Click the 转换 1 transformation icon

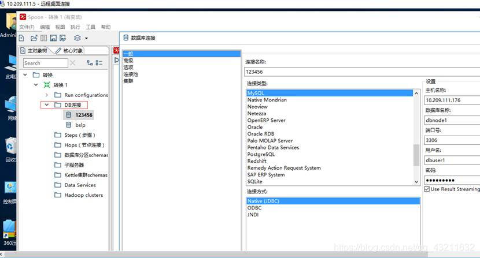click(x=47, y=85)
